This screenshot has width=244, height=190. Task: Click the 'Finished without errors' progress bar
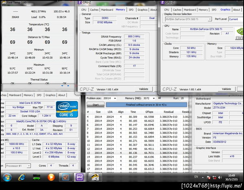(146, 105)
